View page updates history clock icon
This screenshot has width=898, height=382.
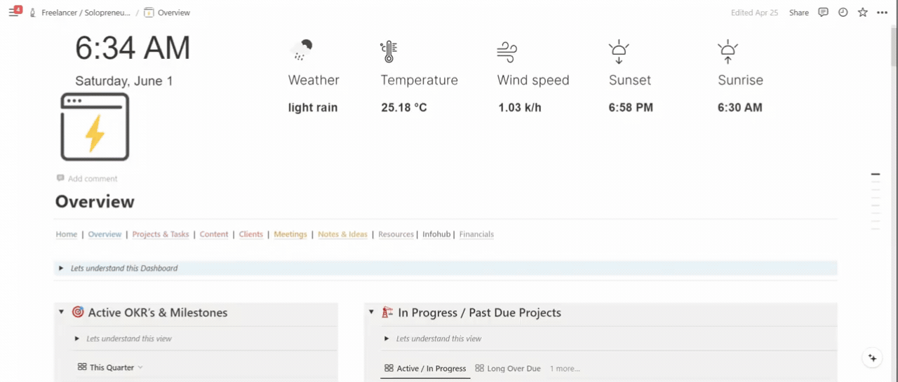[843, 13]
